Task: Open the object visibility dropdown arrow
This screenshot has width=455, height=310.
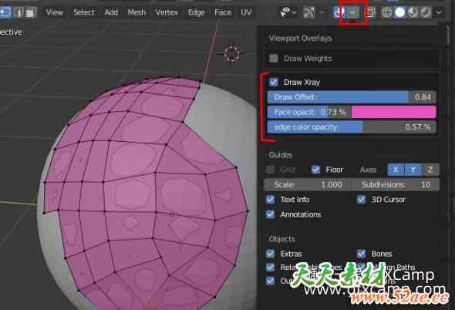Action: [x=295, y=12]
